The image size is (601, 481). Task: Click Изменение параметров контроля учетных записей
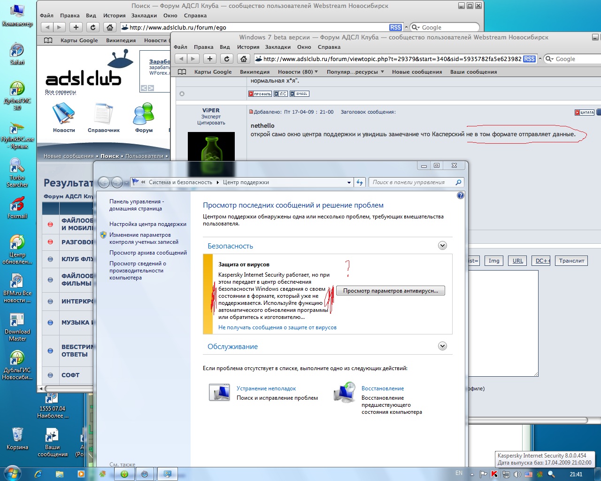coord(144,238)
